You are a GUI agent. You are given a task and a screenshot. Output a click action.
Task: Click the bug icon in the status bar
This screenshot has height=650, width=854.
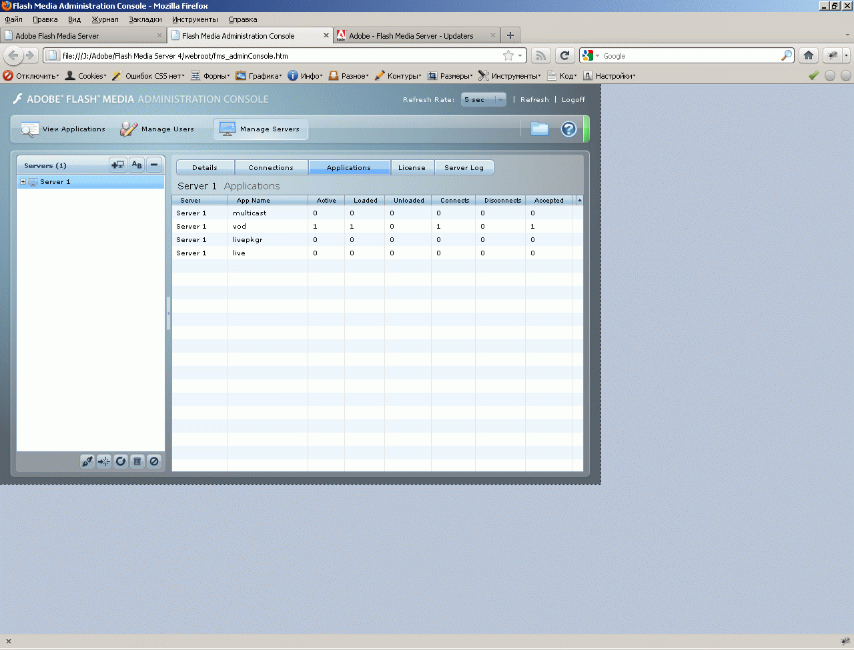click(845, 641)
